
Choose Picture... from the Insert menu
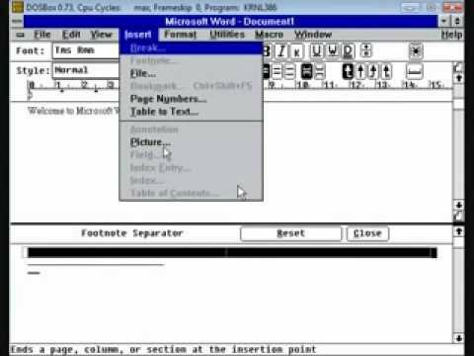pos(191,142)
